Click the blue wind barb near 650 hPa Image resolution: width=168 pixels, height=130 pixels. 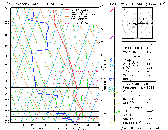[112, 79]
